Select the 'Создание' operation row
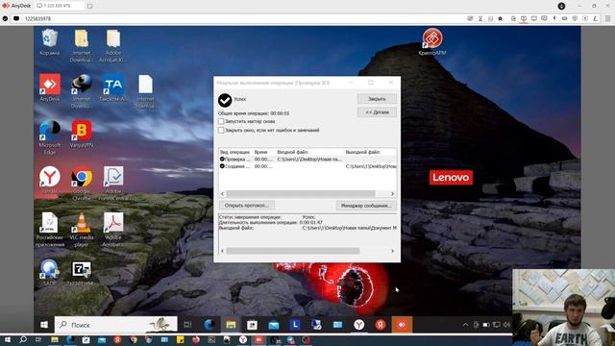The image size is (615, 346). pos(307,166)
